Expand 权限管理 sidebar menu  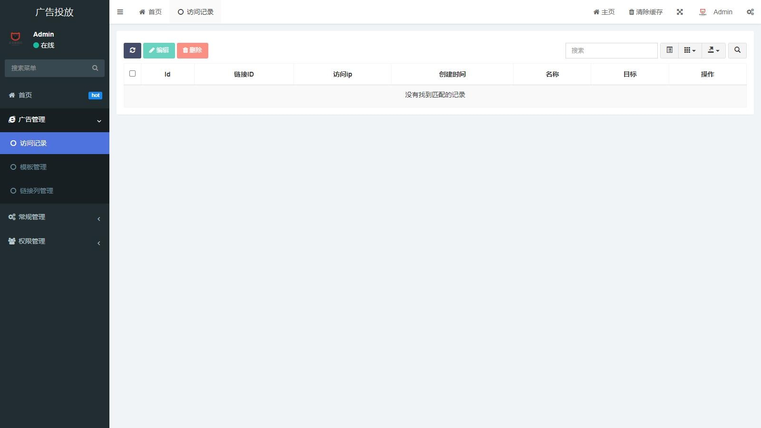click(55, 241)
